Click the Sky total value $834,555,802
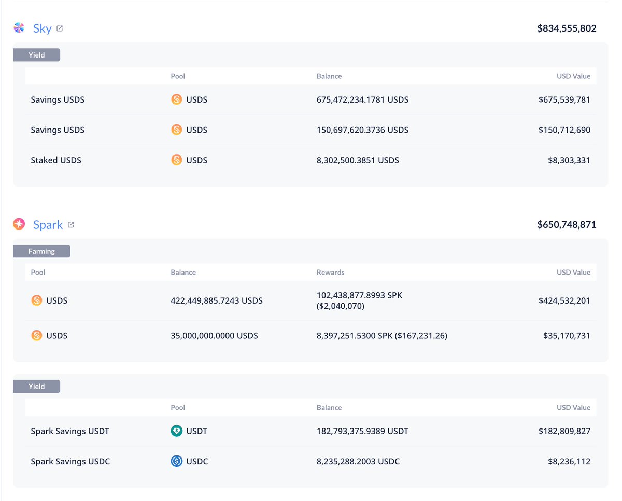 click(x=567, y=28)
